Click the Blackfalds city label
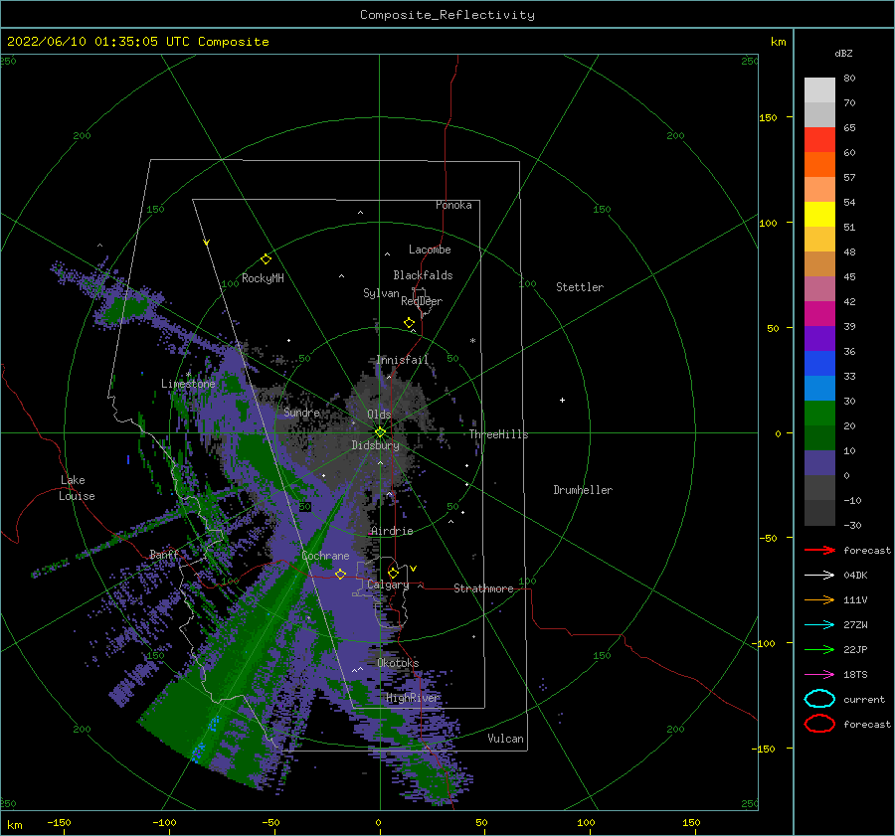895x836 pixels. 423,275
